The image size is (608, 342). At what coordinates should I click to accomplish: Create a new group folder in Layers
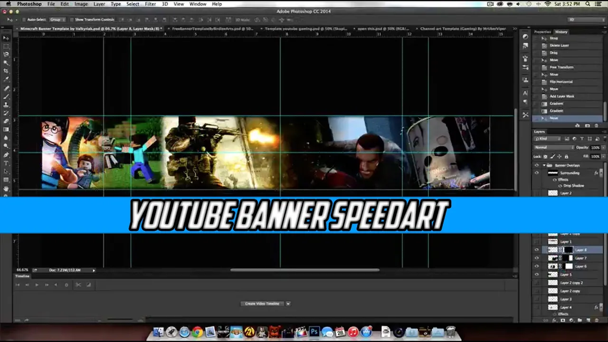[580, 321]
